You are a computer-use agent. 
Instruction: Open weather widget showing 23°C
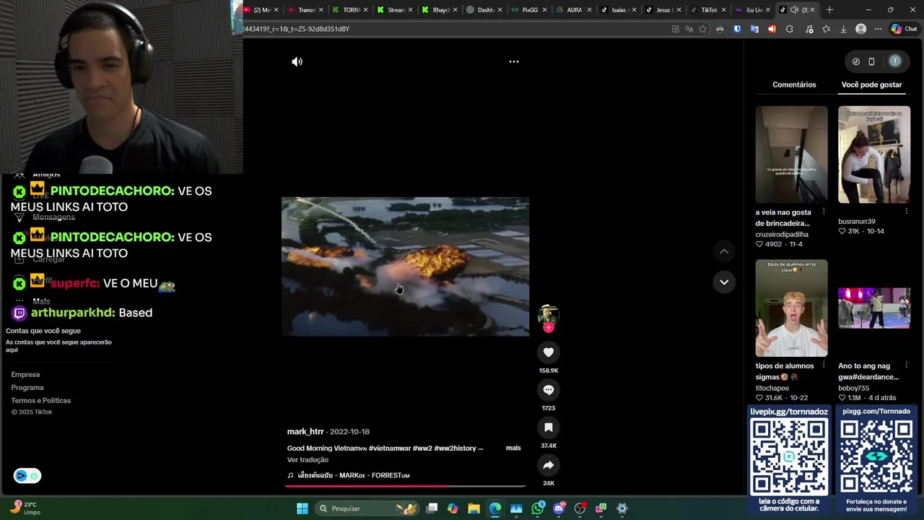click(24, 508)
